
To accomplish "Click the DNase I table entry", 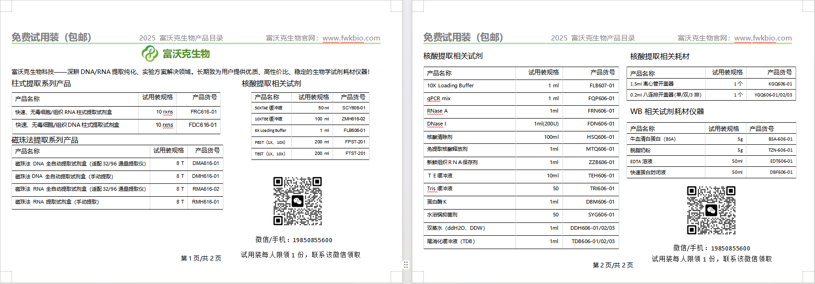I will tap(436, 124).
